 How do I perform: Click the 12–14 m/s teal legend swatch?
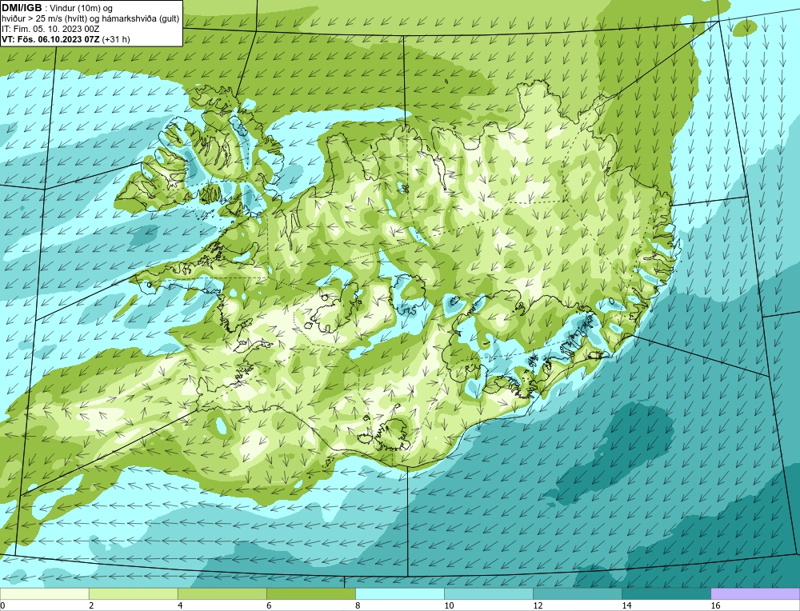click(x=578, y=593)
